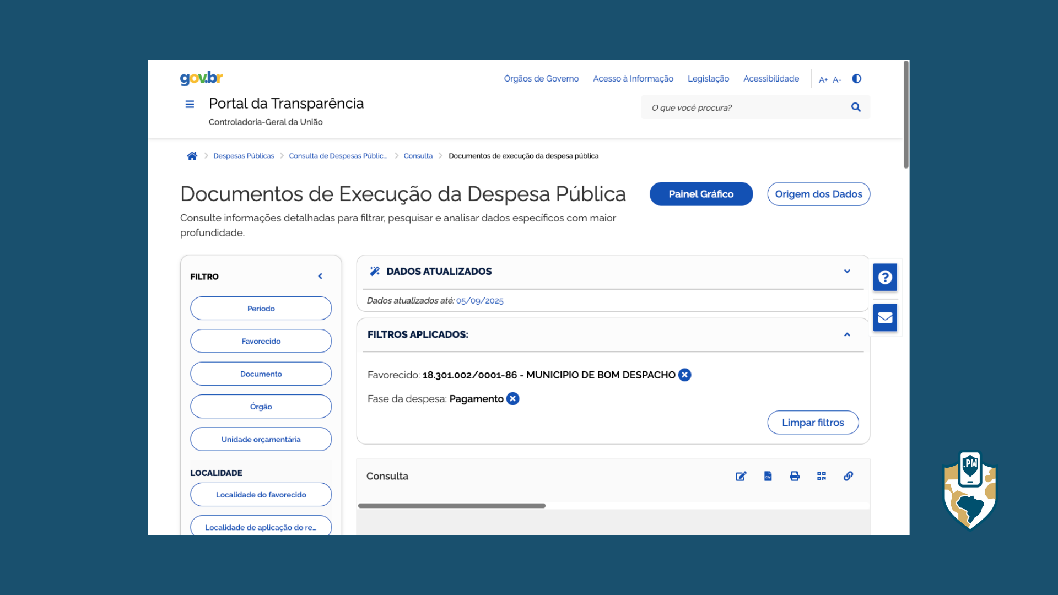Viewport: 1058px width, 595px height.
Task: Click the envelope contact icon
Action: [x=885, y=318]
